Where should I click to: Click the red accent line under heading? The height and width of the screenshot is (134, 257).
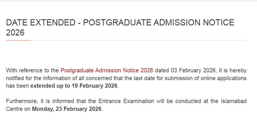pyautogui.click(x=18, y=40)
